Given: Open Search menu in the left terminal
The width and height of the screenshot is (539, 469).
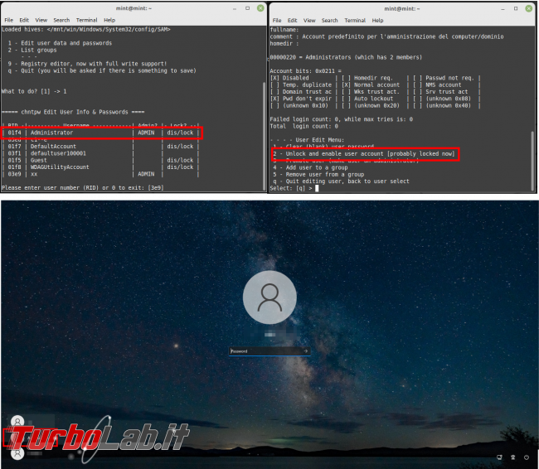Looking at the screenshot, I should click(61, 20).
